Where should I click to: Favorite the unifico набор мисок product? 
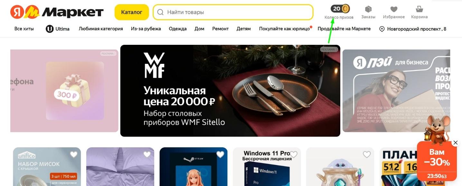tap(74, 154)
